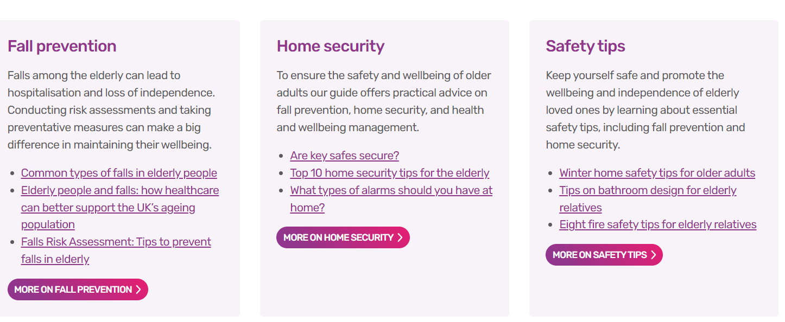The image size is (785, 322).
Task: Click the 'Fall prevention' heading
Action: tap(62, 46)
